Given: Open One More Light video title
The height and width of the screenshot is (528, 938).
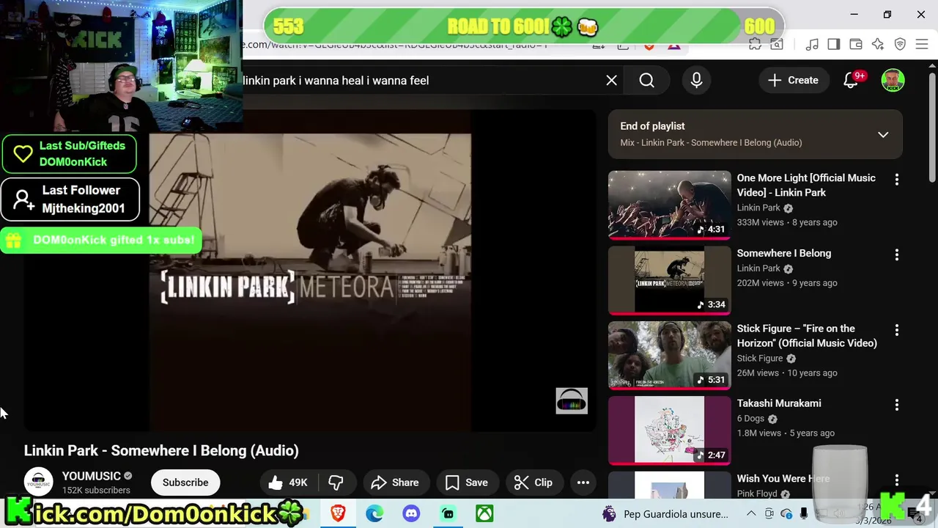Looking at the screenshot, I should 806,185.
